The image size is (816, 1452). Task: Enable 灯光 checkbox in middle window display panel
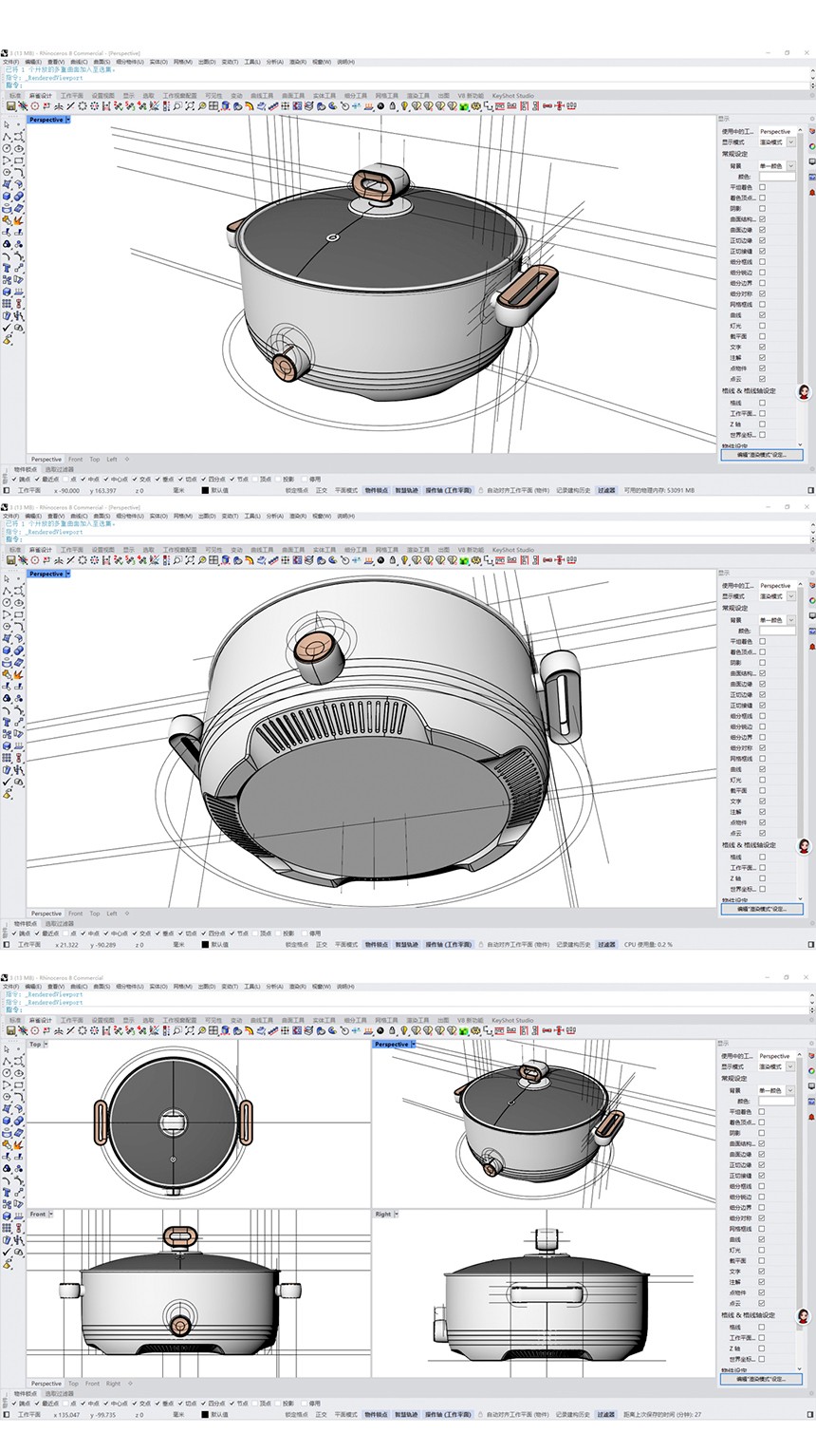point(762,780)
